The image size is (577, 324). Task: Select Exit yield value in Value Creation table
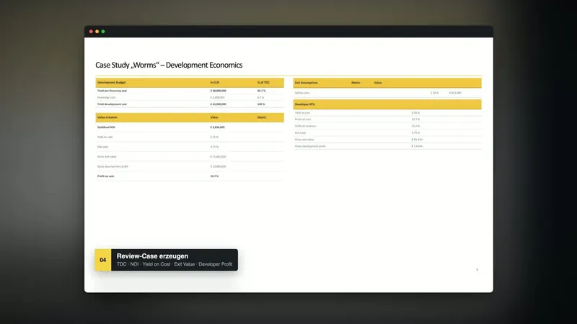click(x=214, y=147)
